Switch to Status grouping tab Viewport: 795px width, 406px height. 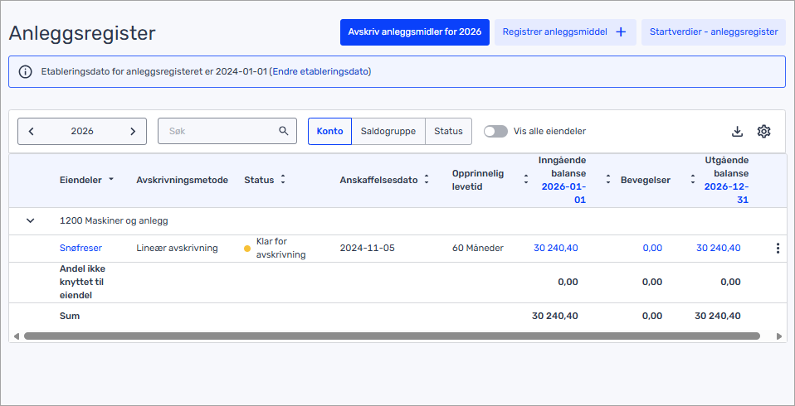coord(448,131)
